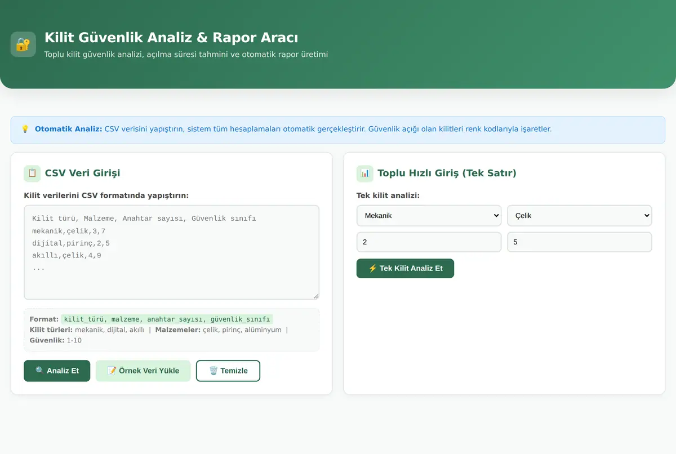Click the 'Güvenlik: 1-10' hint text
Screen dimensions: 676x454
click(x=56, y=340)
